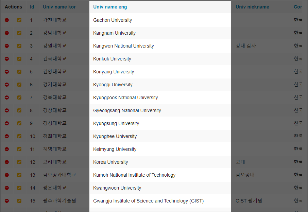Image resolution: width=308 pixels, height=212 pixels.
Task: Select Gwangju Institute of Science and Technology cell
Action: (160, 201)
